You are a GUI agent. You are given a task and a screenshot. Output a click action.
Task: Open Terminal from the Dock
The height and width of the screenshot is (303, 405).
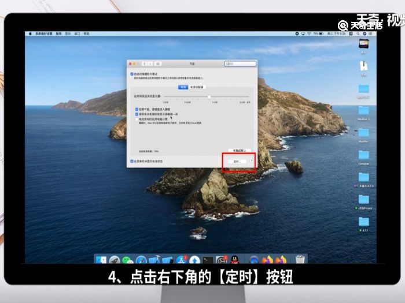tap(208, 260)
